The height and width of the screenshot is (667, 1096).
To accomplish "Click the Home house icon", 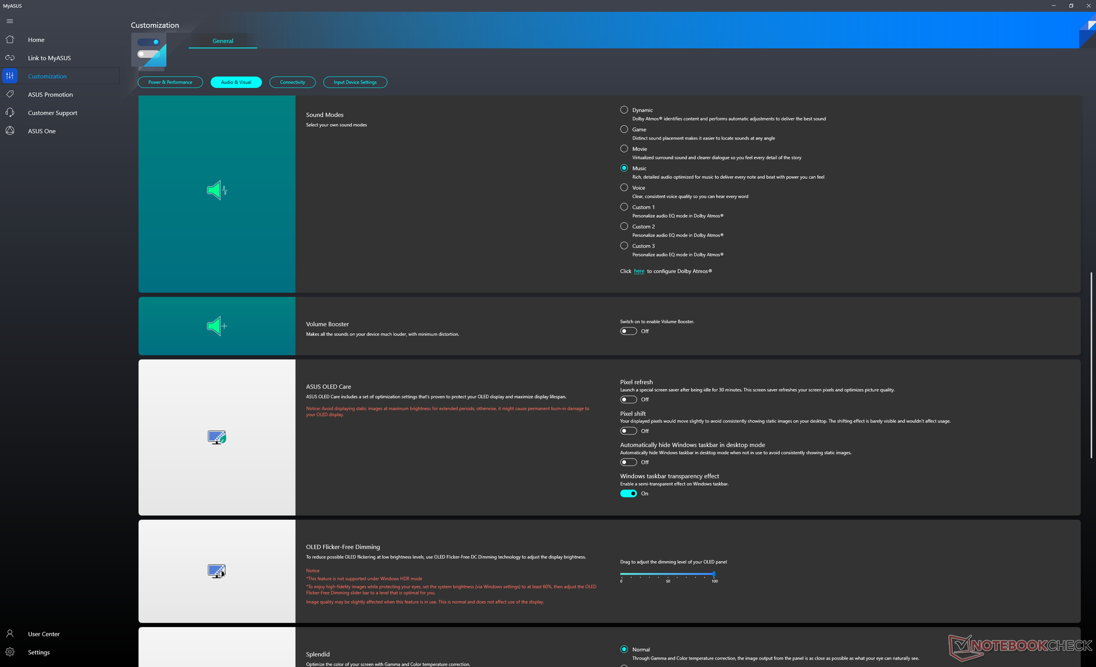I will [10, 40].
